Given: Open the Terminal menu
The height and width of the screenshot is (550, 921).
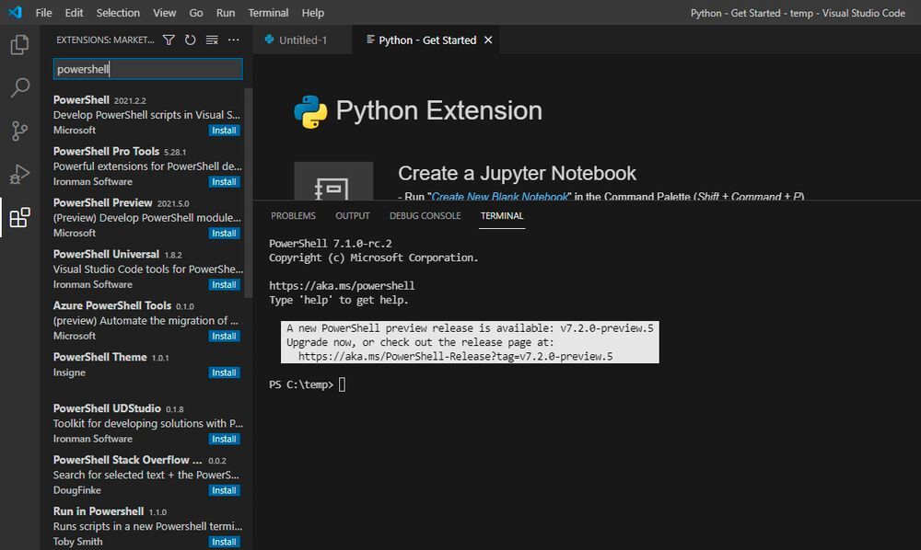Looking at the screenshot, I should click(268, 12).
